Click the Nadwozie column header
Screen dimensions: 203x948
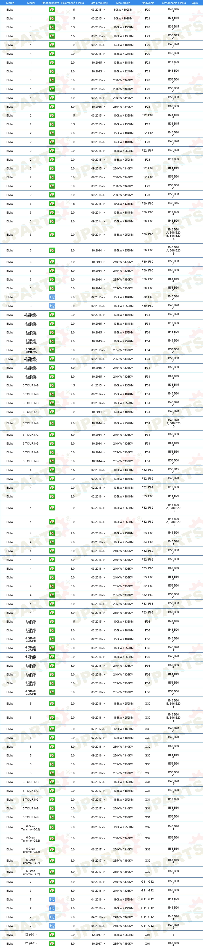pos(148,3)
